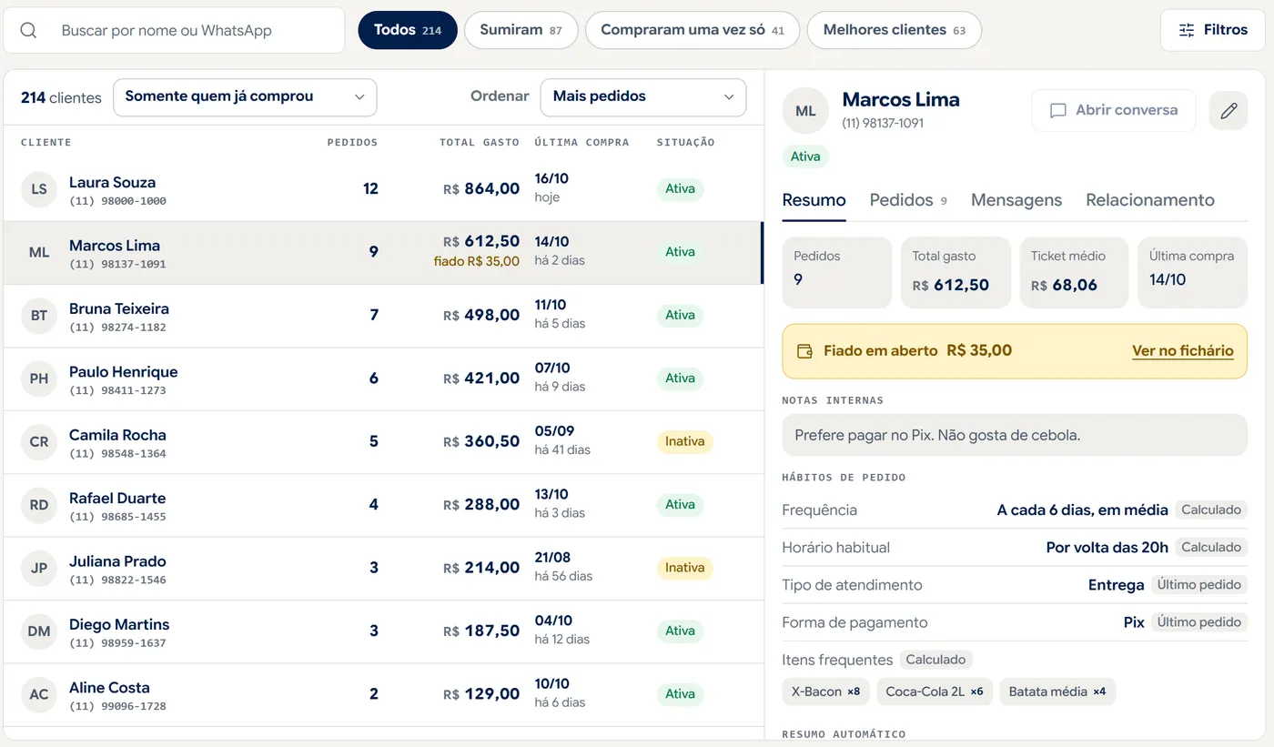Click the JP avatar of Juliana Prado
This screenshot has width=1274, height=747.
pos(39,568)
